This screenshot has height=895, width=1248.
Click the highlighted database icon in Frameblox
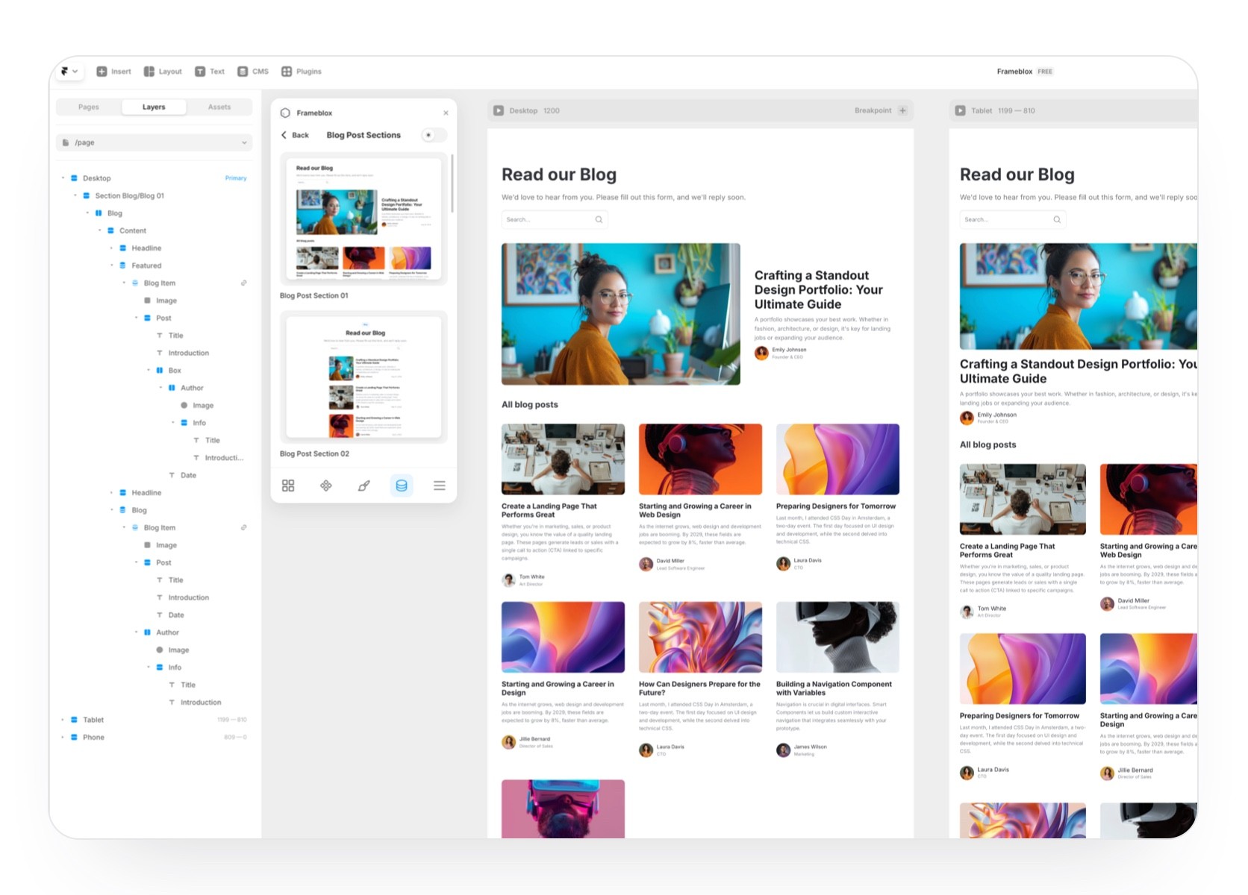point(401,486)
